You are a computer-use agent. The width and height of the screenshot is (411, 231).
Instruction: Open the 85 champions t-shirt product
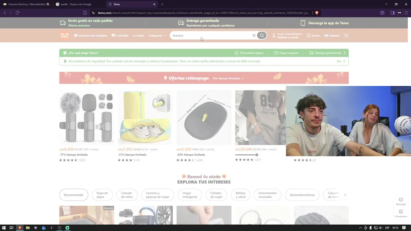click(260, 117)
